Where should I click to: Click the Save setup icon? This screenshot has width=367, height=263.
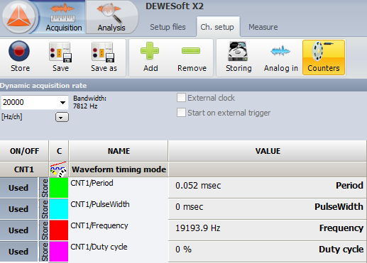(x=60, y=57)
